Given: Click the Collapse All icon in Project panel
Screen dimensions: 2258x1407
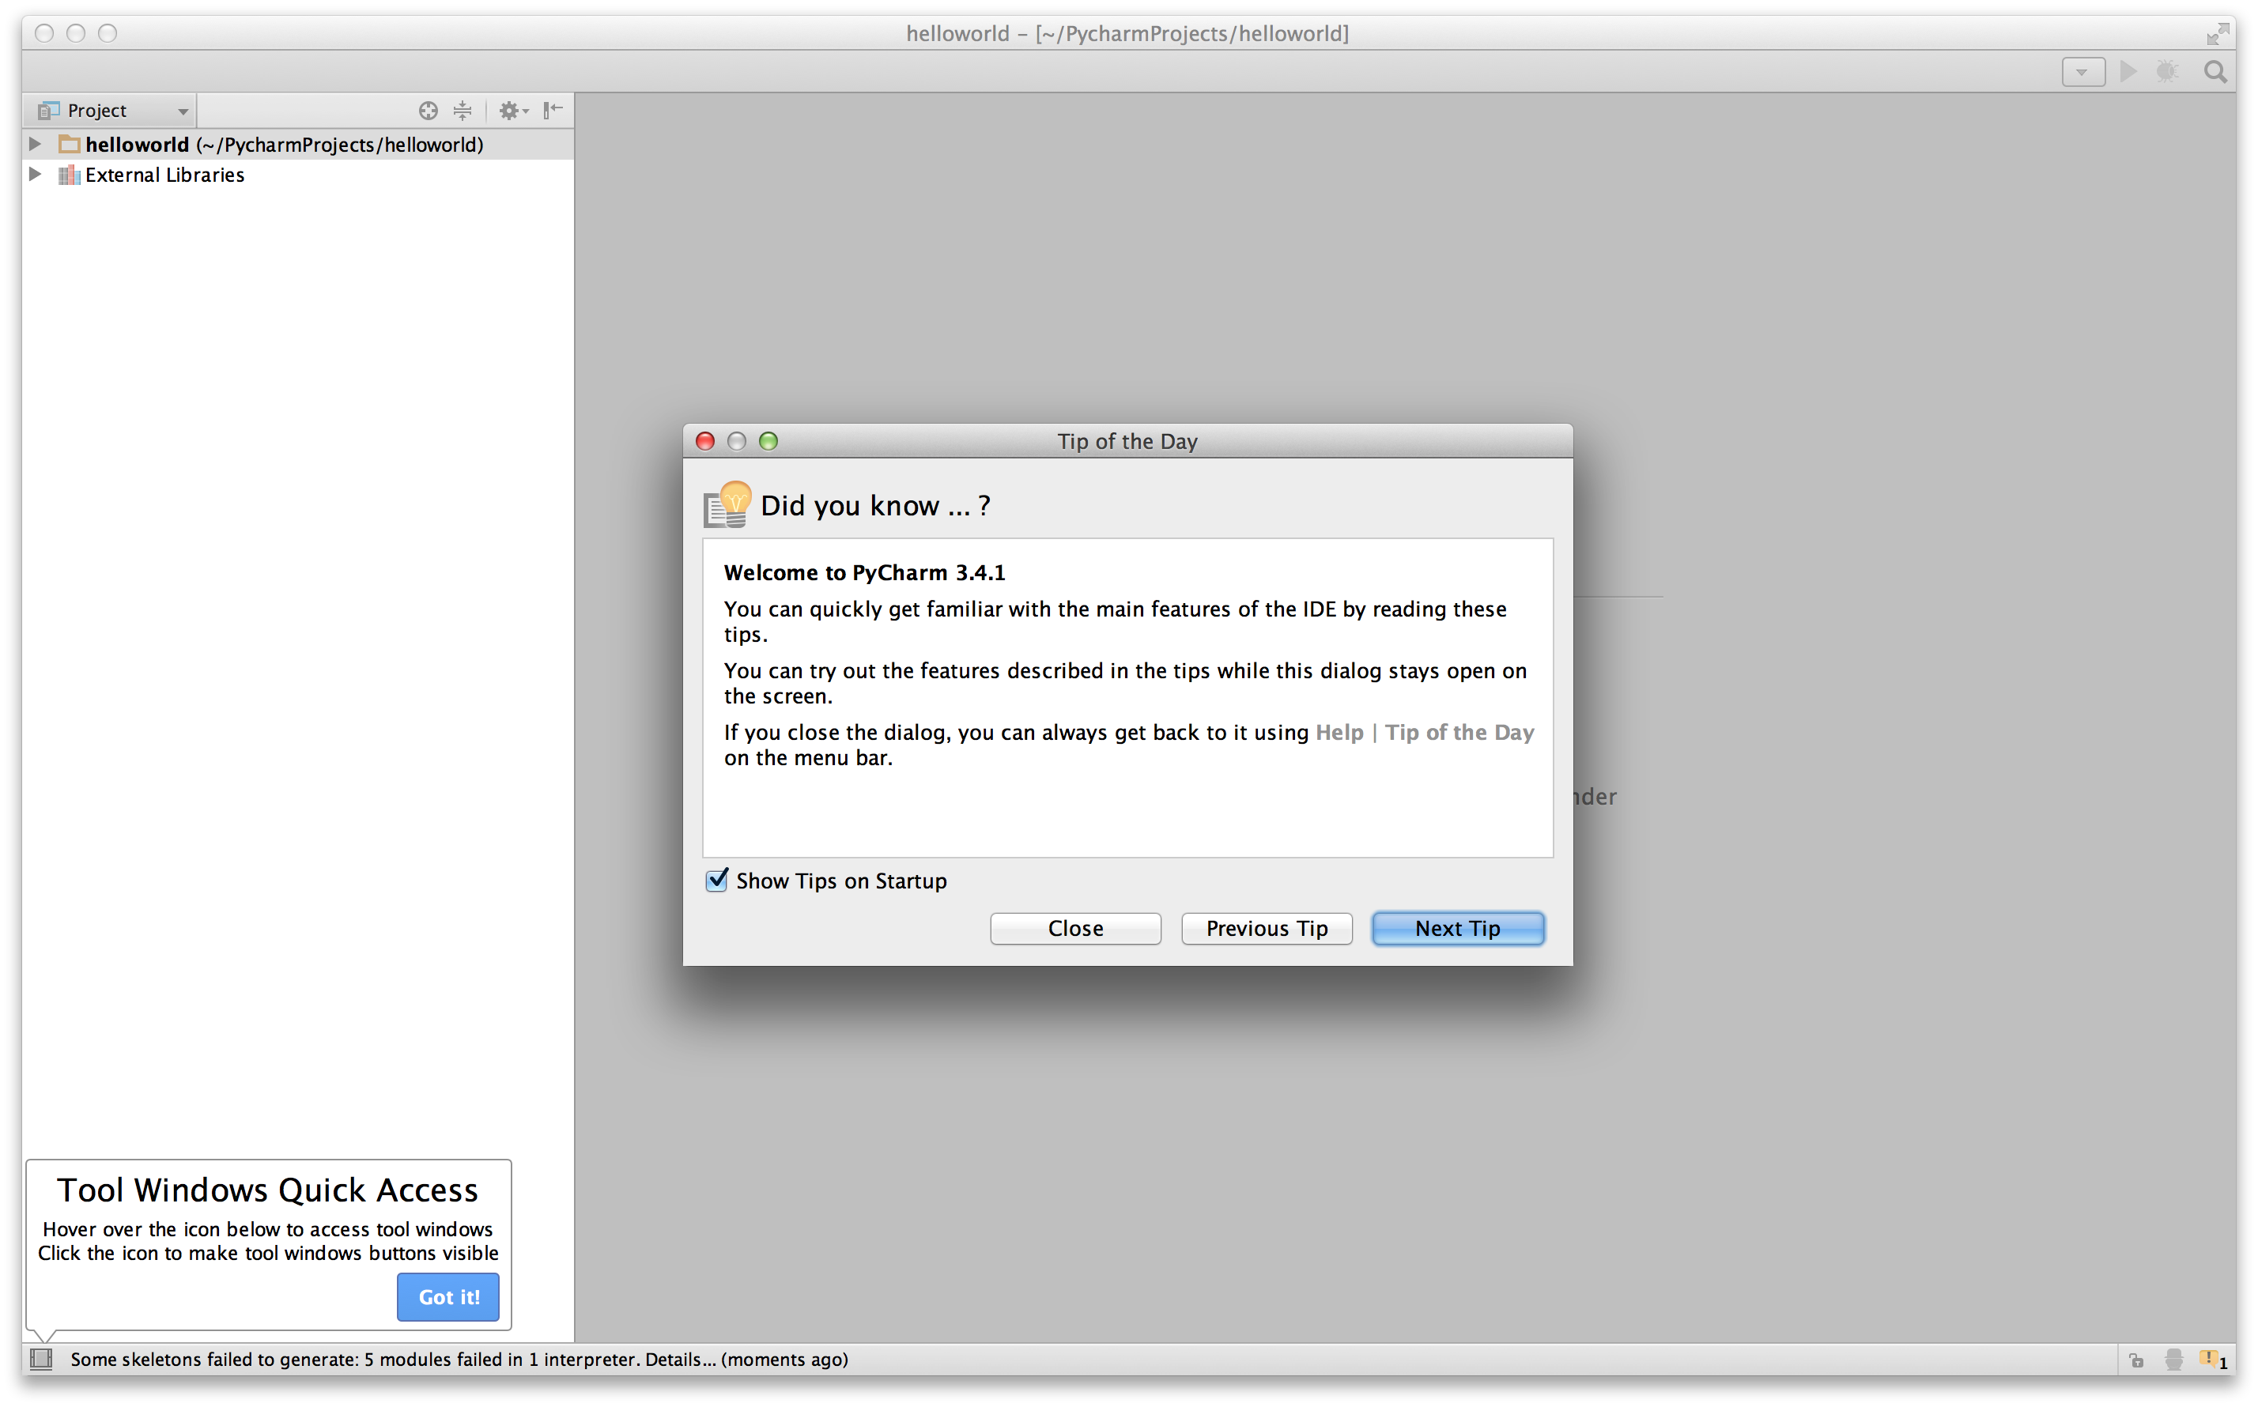Looking at the screenshot, I should (x=463, y=111).
